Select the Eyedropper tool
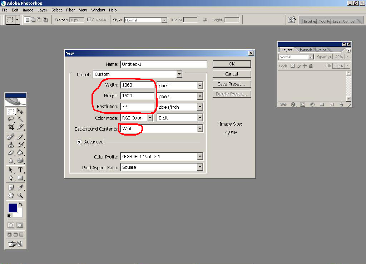Screen dimensions: 366x264 pyautogui.click(x=20, y=187)
